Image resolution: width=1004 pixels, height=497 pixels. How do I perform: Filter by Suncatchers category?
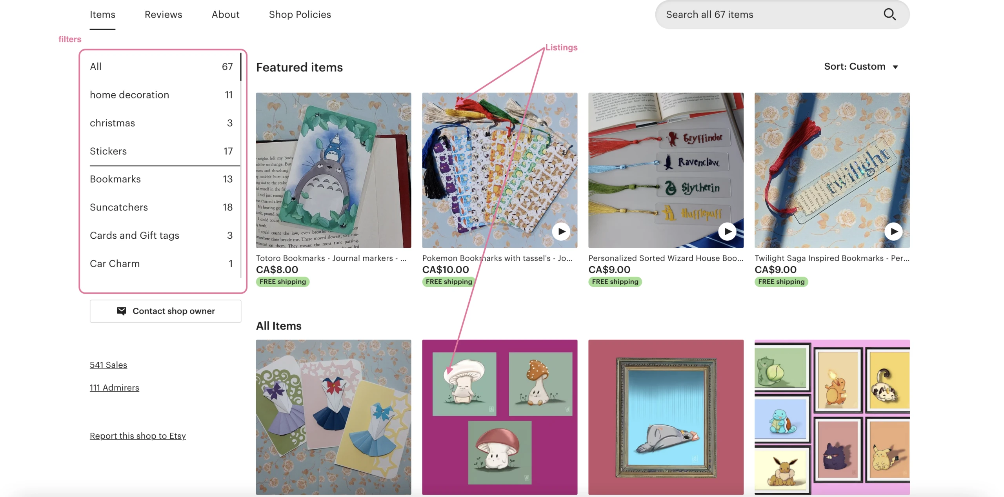pyautogui.click(x=161, y=207)
